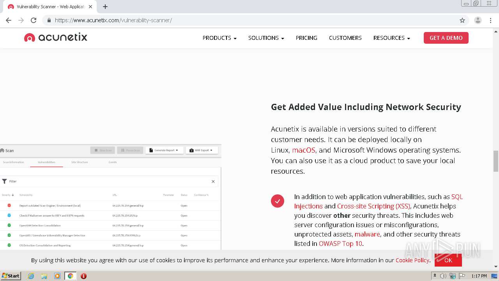Image resolution: width=499 pixels, height=281 pixels.
Task: Open File Explorer from the taskbar
Action: pyautogui.click(x=44, y=276)
